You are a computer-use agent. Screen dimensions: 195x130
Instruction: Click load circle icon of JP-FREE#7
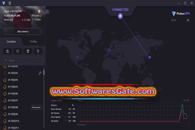click(5, 100)
